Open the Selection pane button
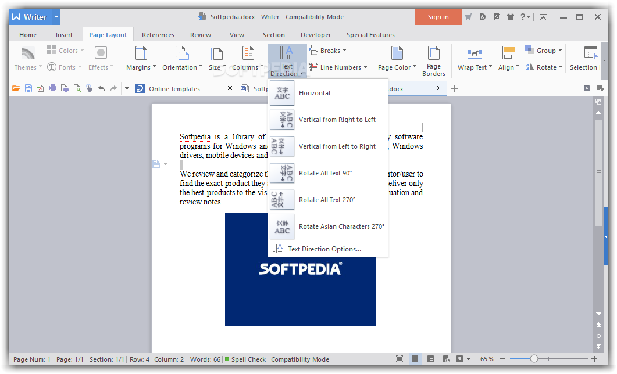The width and height of the screenshot is (617, 374). tap(583, 58)
